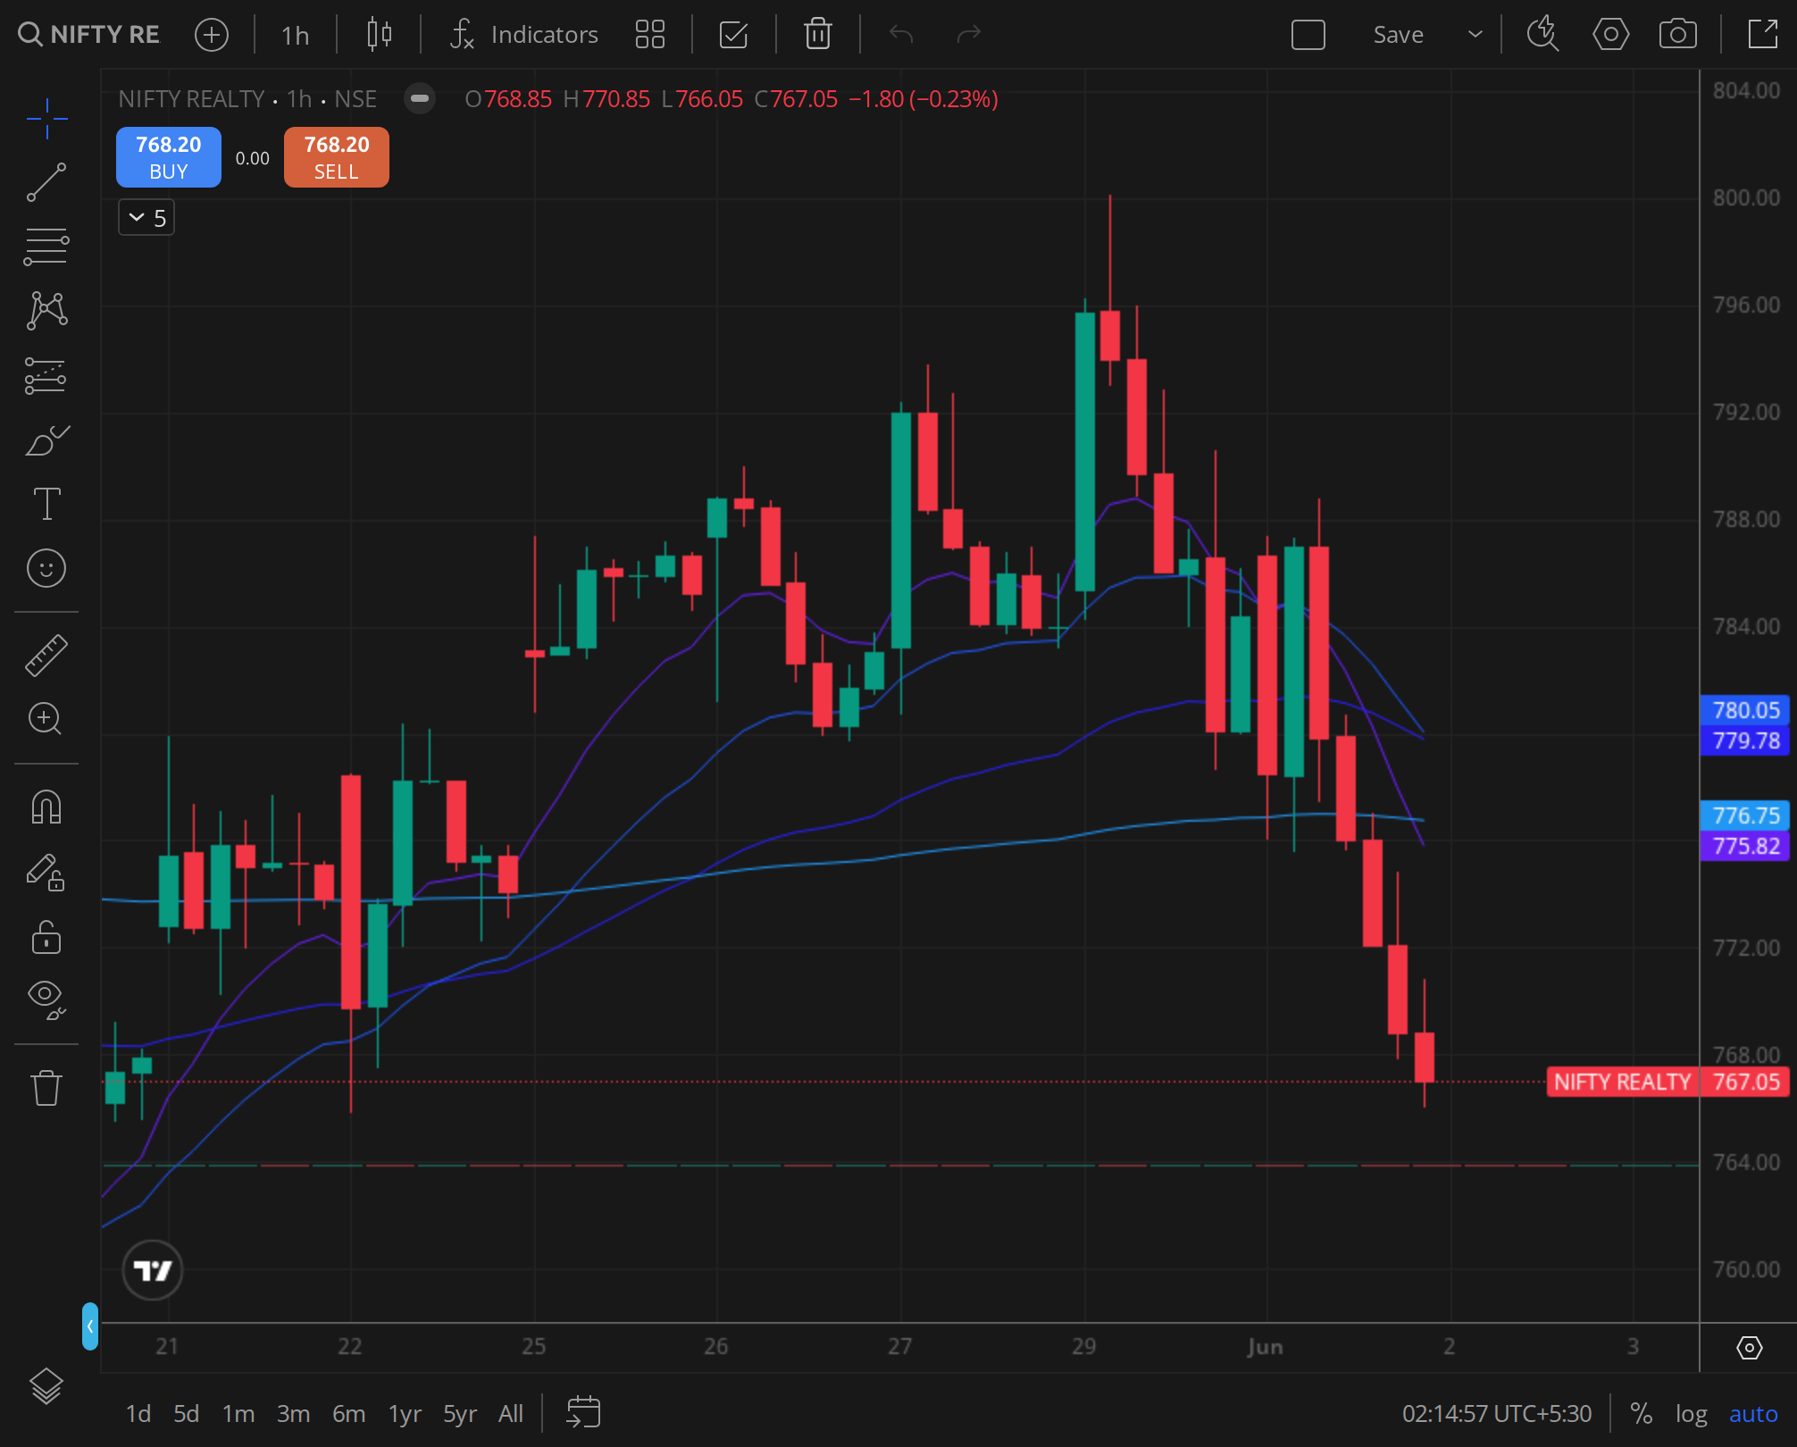The width and height of the screenshot is (1797, 1447).
Task: Select chart layout rectangle icon
Action: 1308,35
